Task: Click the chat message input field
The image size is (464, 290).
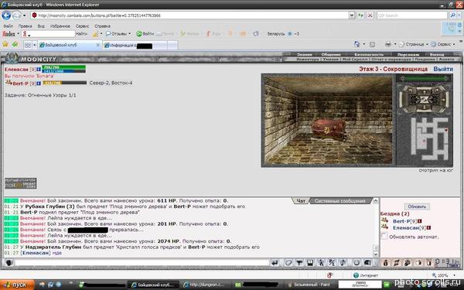Action: [x=142, y=263]
